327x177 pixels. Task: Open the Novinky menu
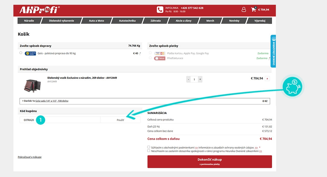click(x=234, y=21)
